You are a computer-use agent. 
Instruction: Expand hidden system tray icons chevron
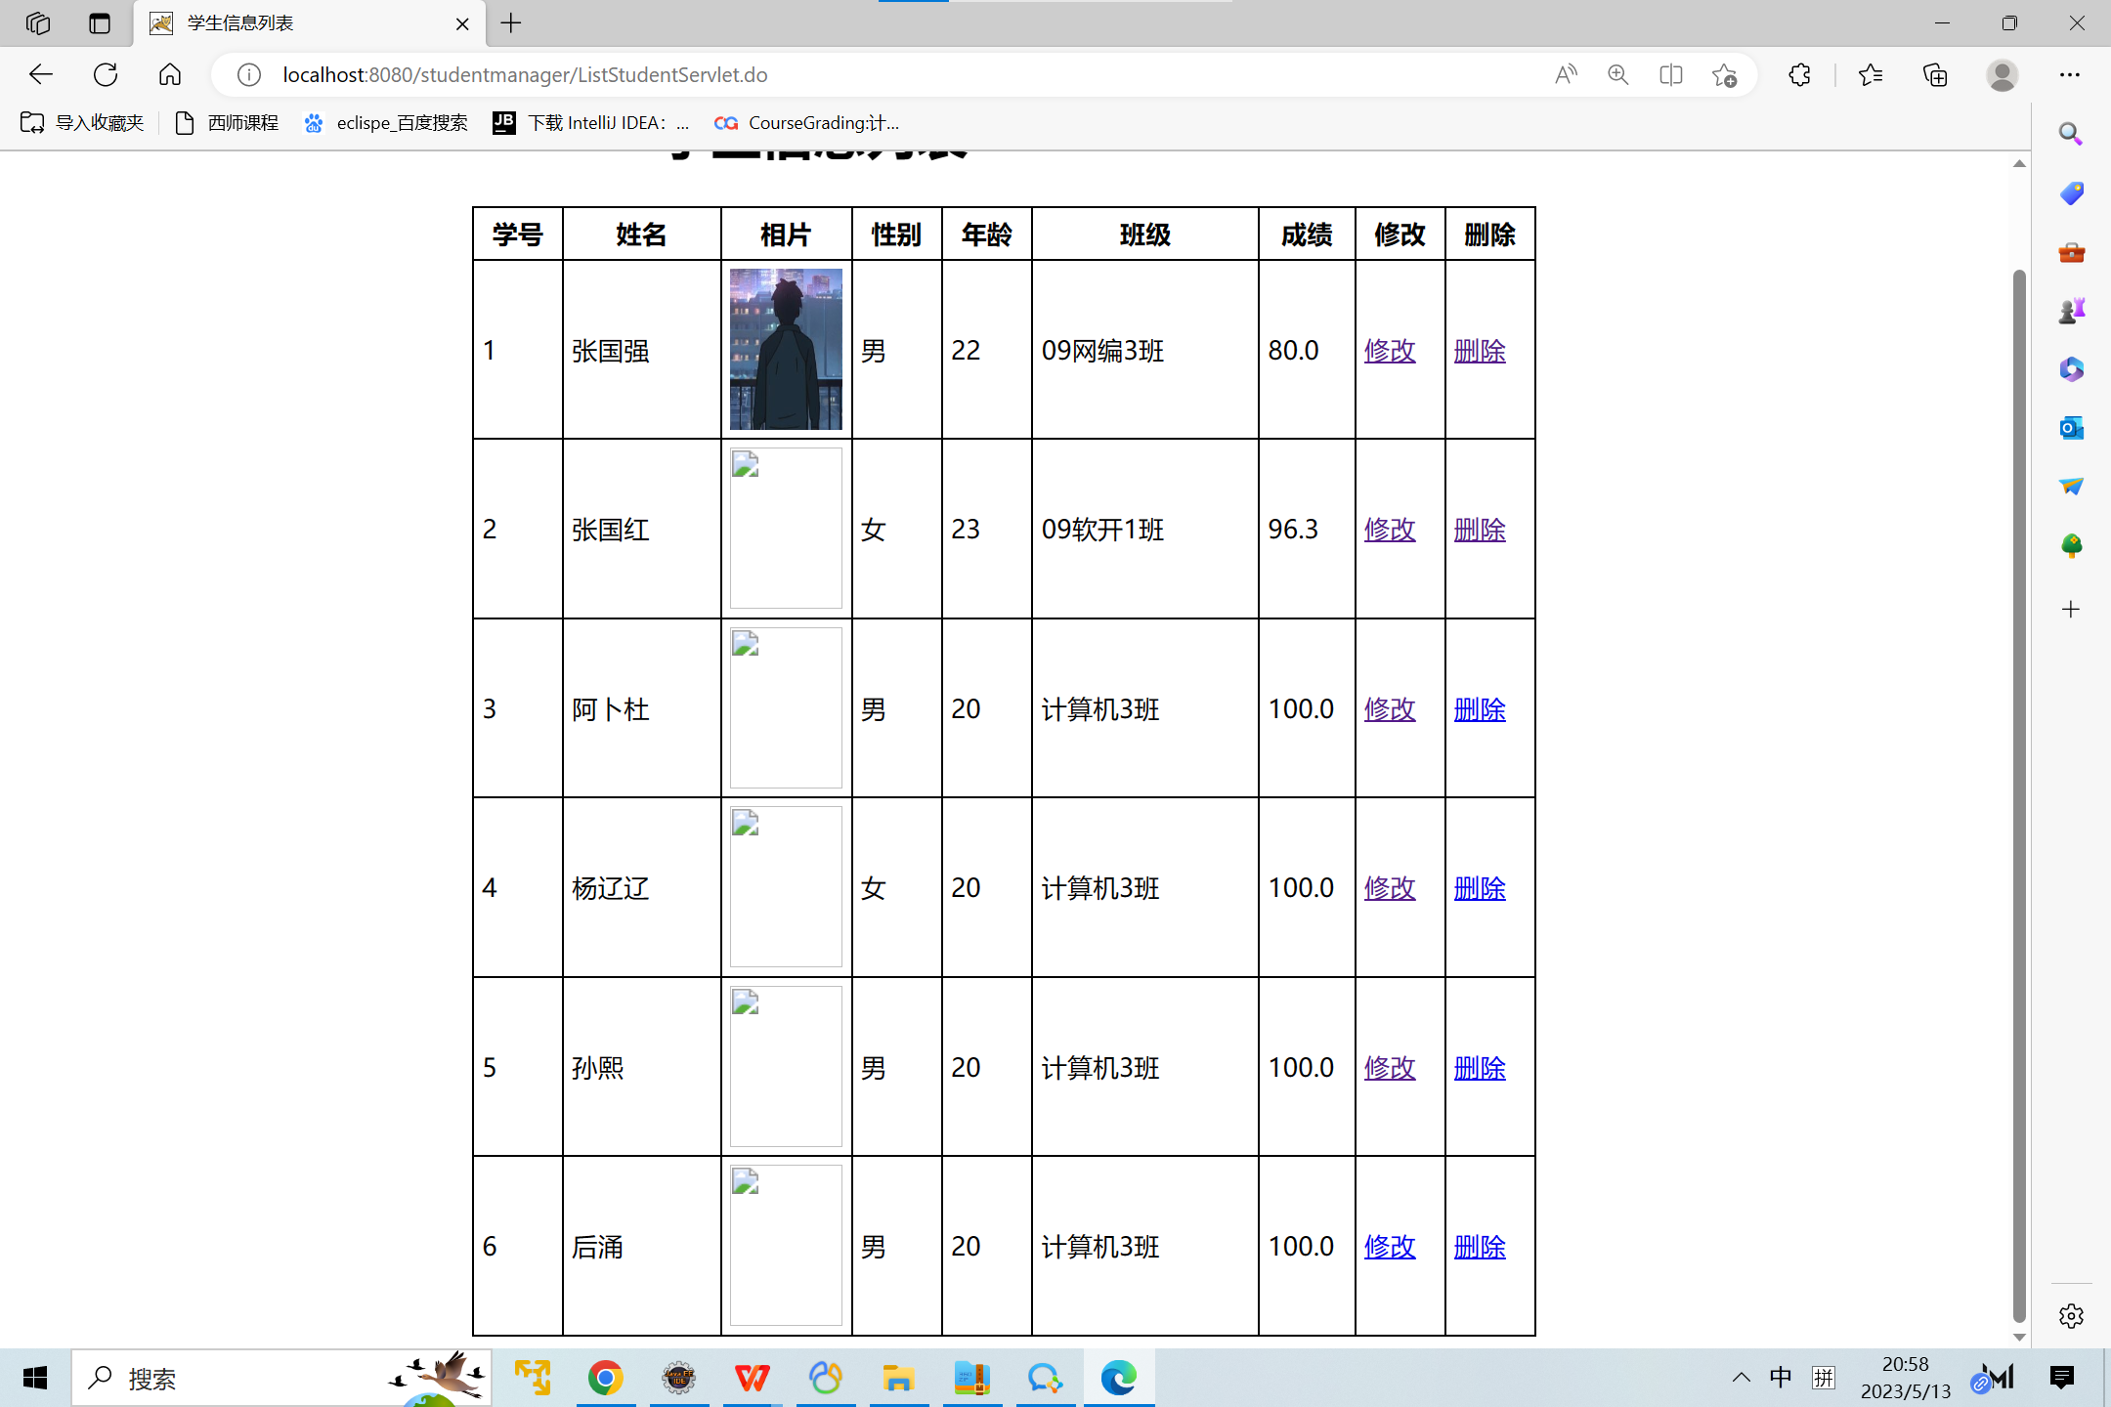[1741, 1378]
